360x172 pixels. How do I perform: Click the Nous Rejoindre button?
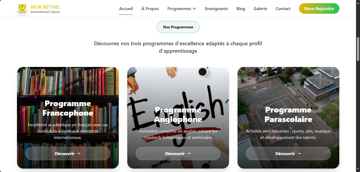point(319,8)
